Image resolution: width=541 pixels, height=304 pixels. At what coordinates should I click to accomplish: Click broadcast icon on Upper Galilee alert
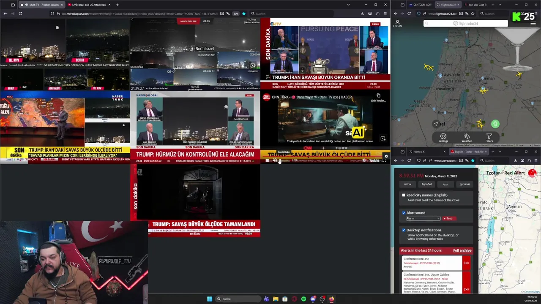(x=466, y=289)
